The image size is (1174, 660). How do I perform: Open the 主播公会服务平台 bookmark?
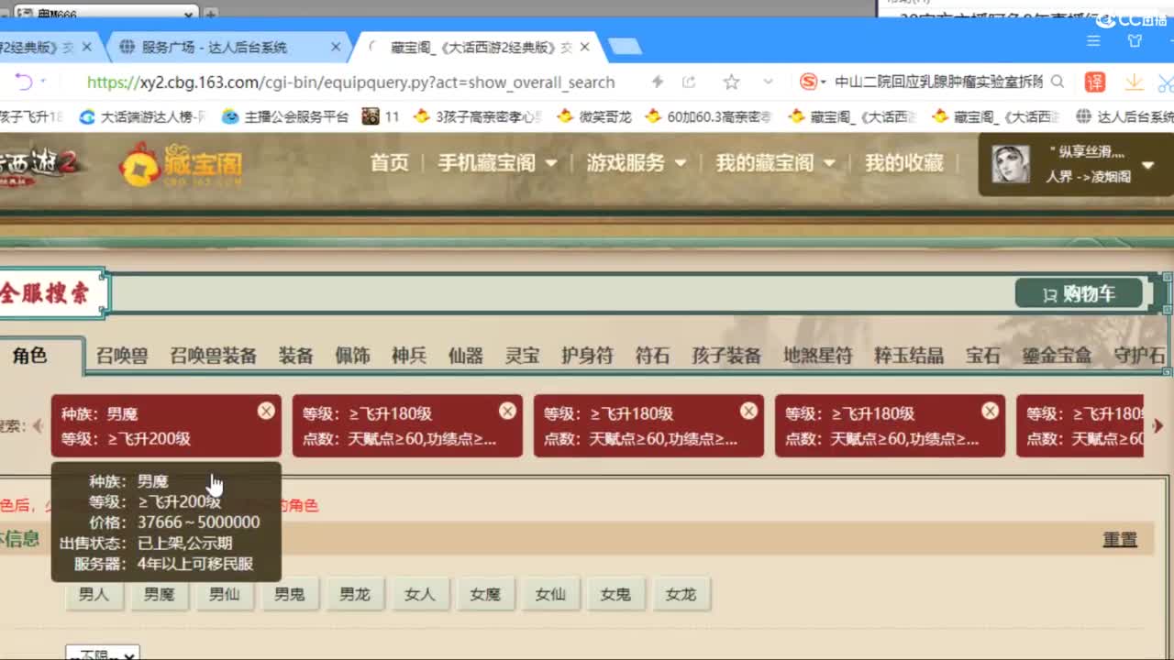[x=286, y=116]
